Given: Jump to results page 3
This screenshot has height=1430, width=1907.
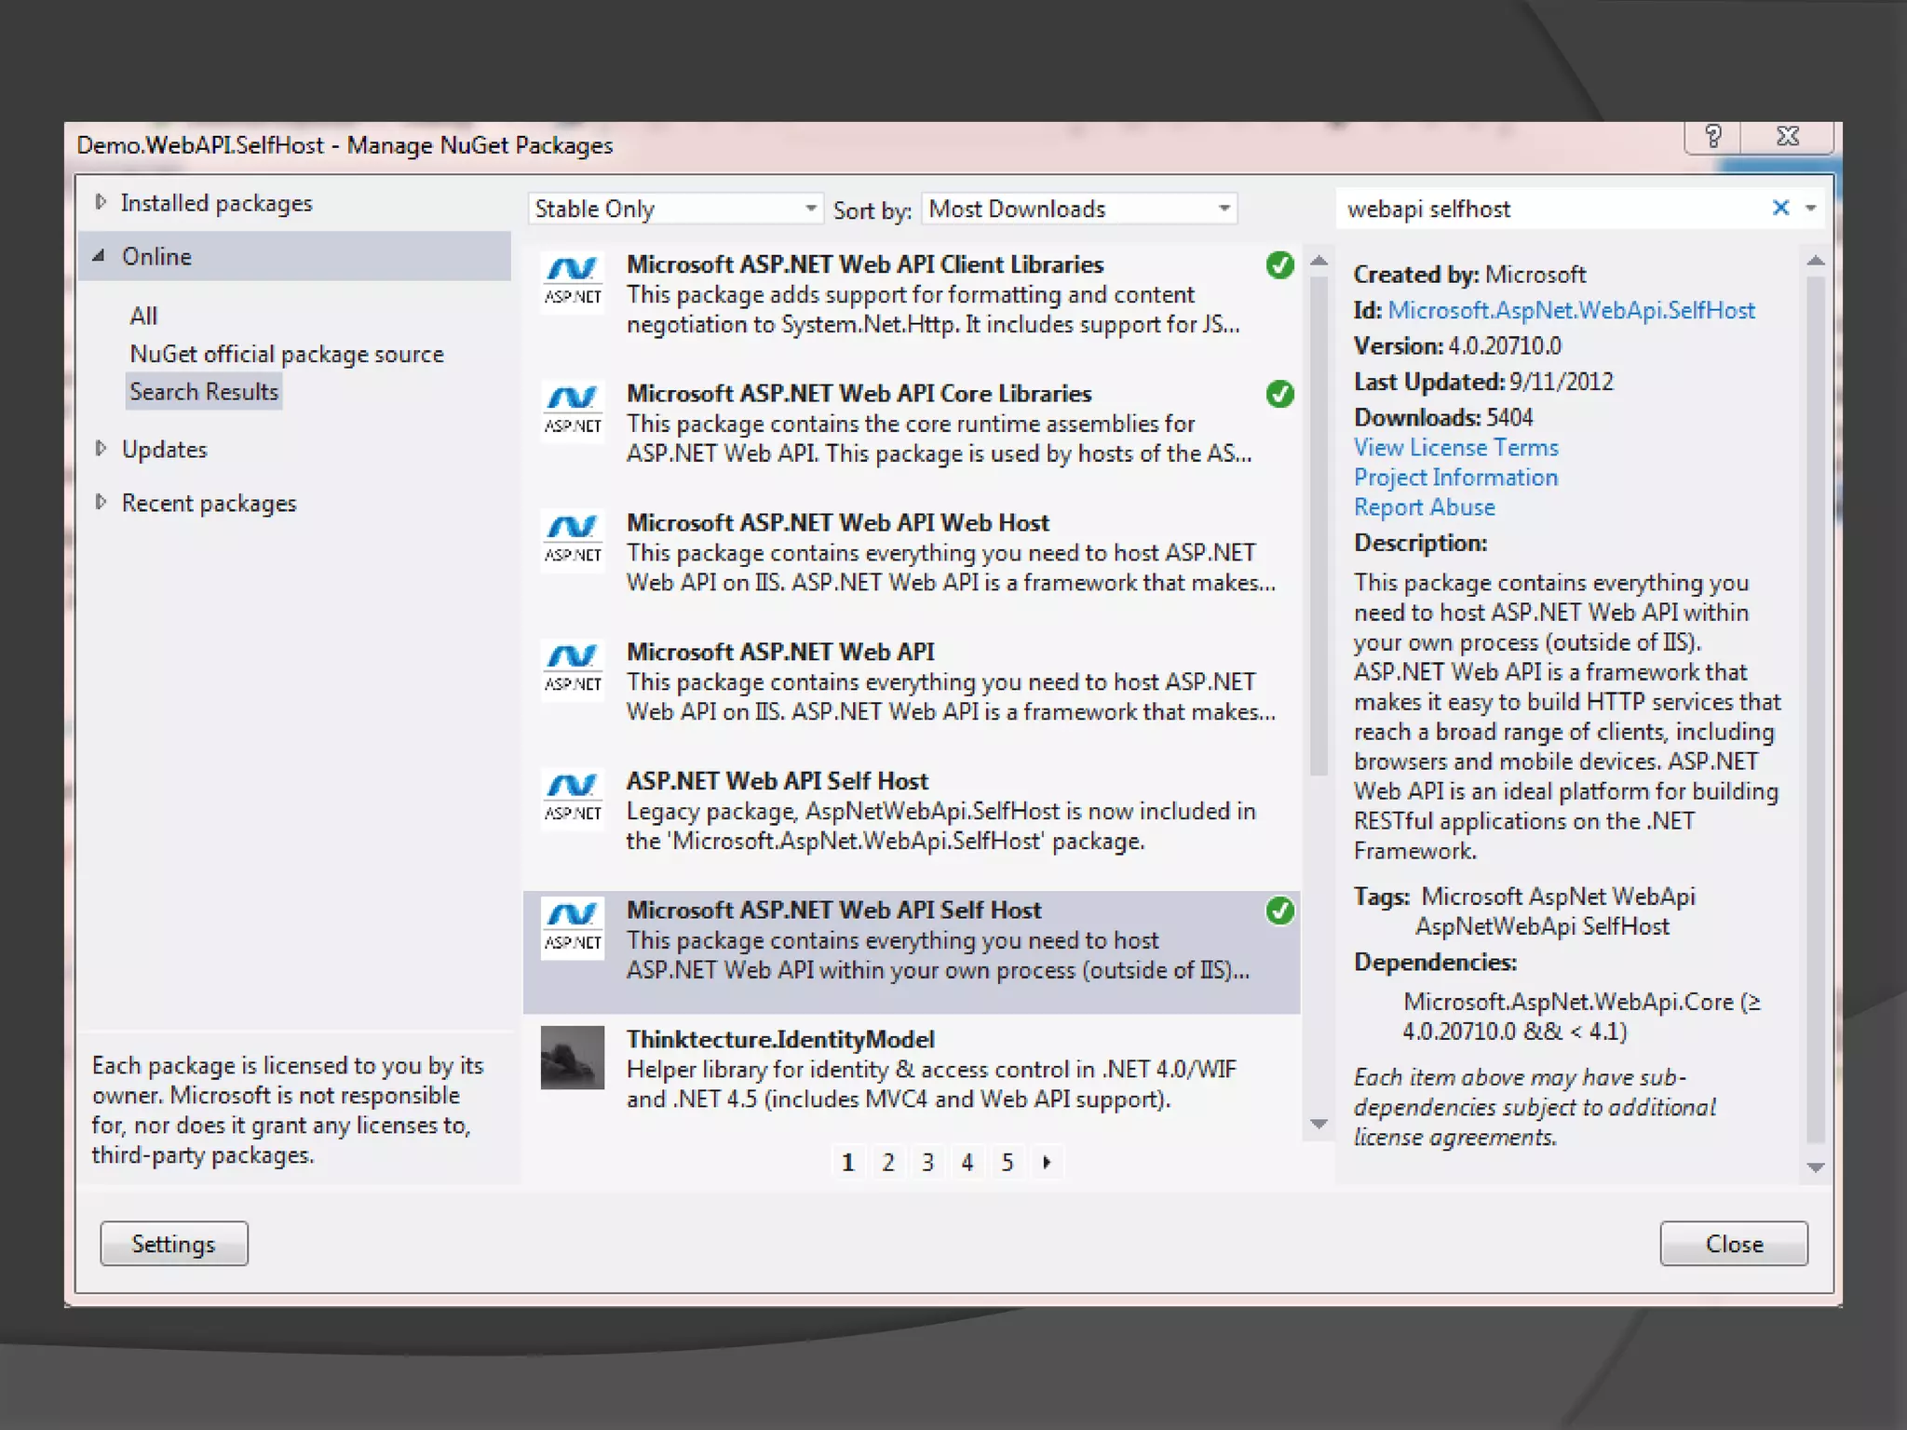Looking at the screenshot, I should point(927,1162).
